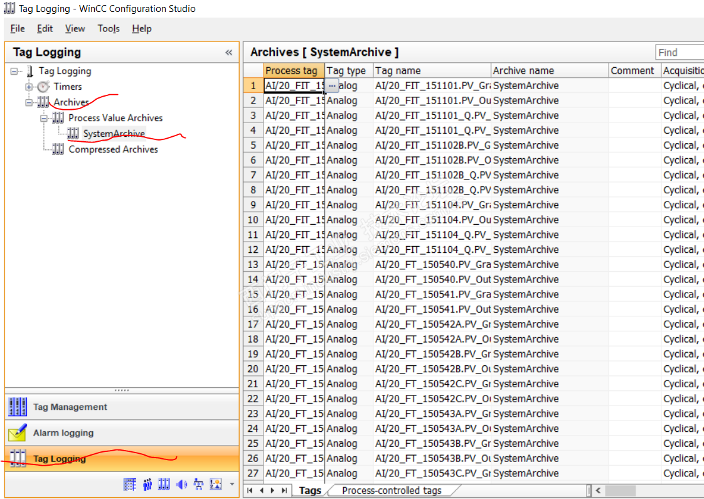Open the User Archive binders icon
The image size is (704, 499).
164,484
